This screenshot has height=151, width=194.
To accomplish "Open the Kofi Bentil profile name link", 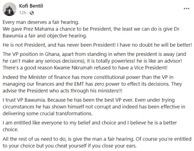I will (31, 6).
